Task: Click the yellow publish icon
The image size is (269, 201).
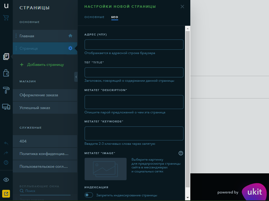Action: point(6,194)
